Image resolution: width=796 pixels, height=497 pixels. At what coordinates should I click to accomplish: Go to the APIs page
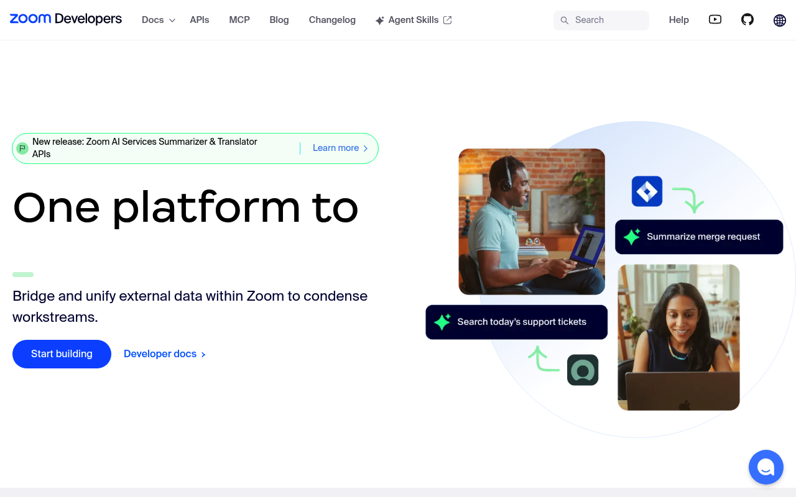click(x=200, y=20)
